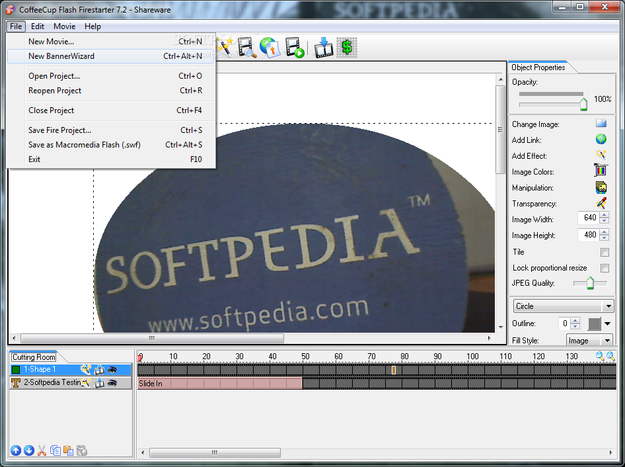625x467 pixels.
Task: Click the copy icon in Cutting Room
Action: click(x=55, y=450)
